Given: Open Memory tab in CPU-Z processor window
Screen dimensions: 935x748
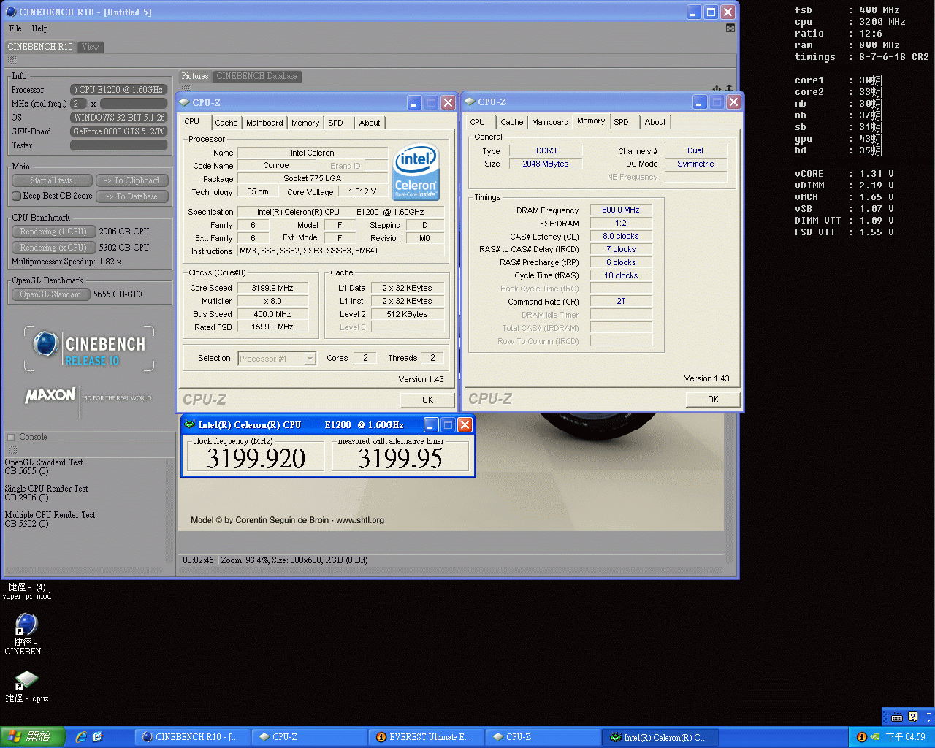Looking at the screenshot, I should pos(305,123).
